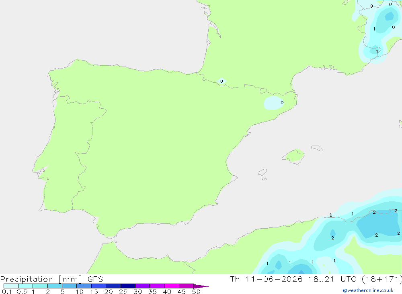This screenshot has height=294, width=402.
Task: Select Ibiza island outline on the map
Action: tap(263, 172)
